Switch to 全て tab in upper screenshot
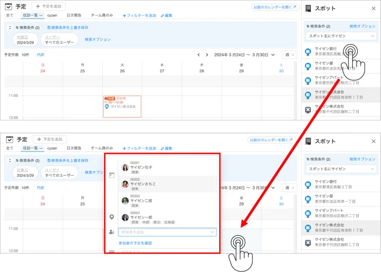The width and height of the screenshot is (381, 274). click(10, 15)
